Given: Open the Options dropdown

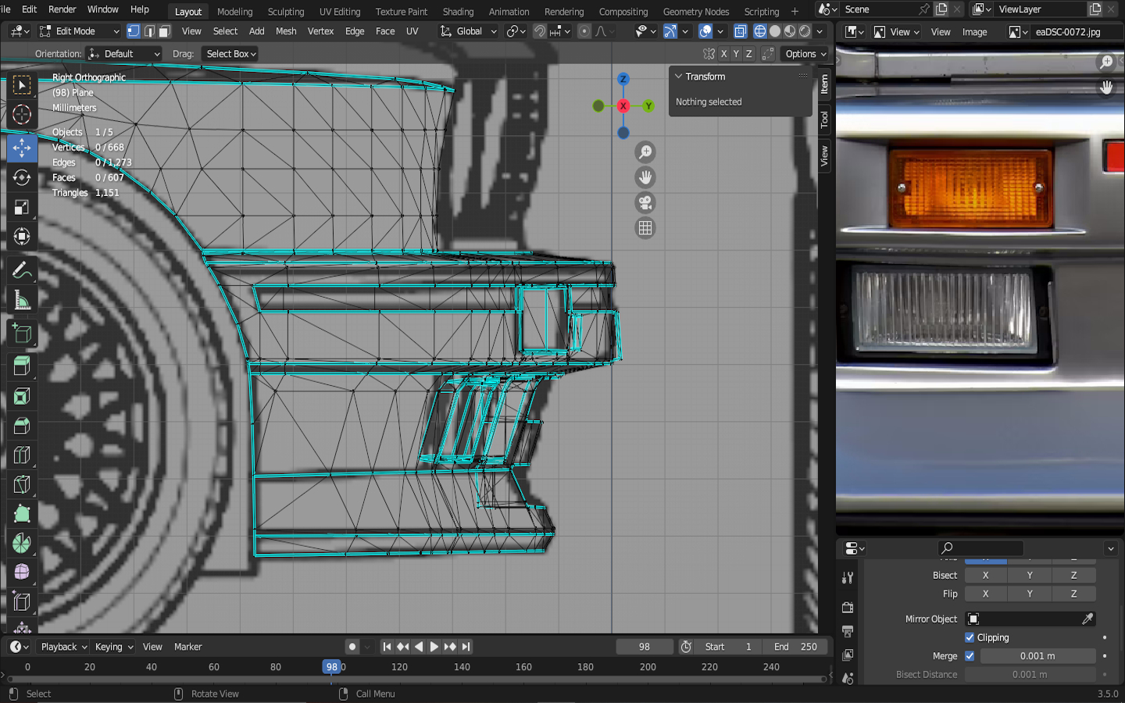Looking at the screenshot, I should pyautogui.click(x=805, y=54).
